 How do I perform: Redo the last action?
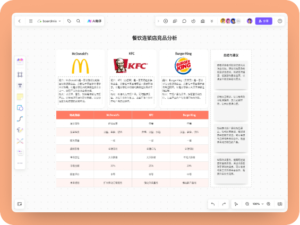(224, 204)
